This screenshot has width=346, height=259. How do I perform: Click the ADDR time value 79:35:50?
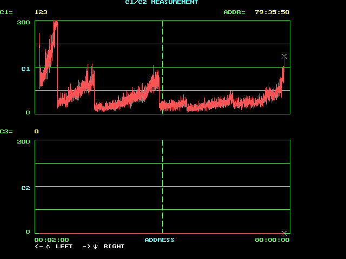(272, 12)
